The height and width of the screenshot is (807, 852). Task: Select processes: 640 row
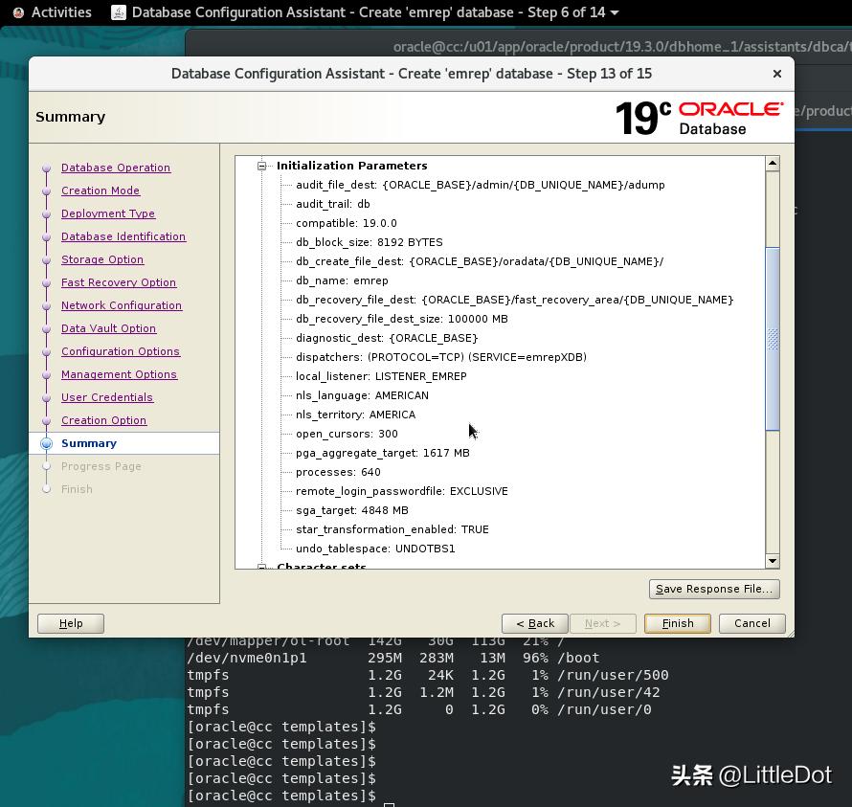[338, 472]
